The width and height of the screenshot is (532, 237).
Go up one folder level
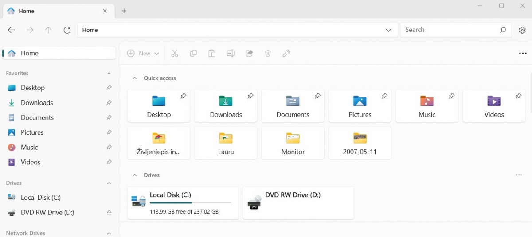48,30
